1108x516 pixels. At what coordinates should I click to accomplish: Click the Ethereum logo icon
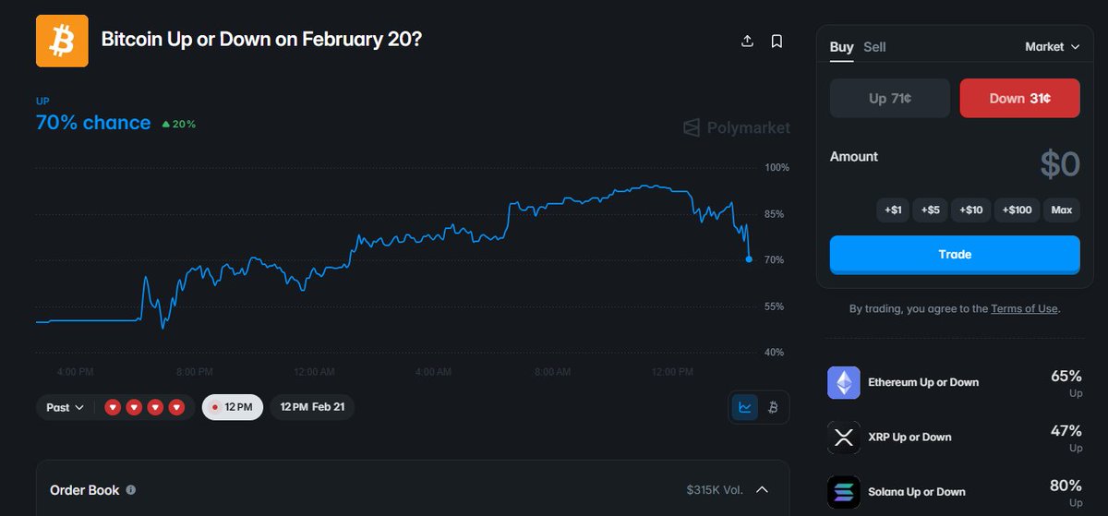(844, 382)
